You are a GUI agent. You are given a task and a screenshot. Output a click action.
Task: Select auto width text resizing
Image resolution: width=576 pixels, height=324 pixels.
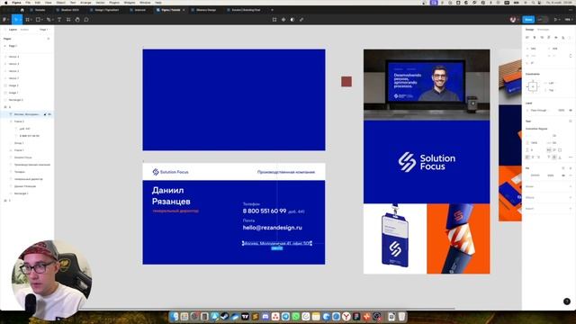pos(549,150)
